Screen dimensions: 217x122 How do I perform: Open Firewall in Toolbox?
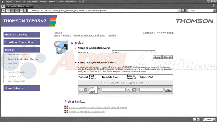tap(11, 68)
